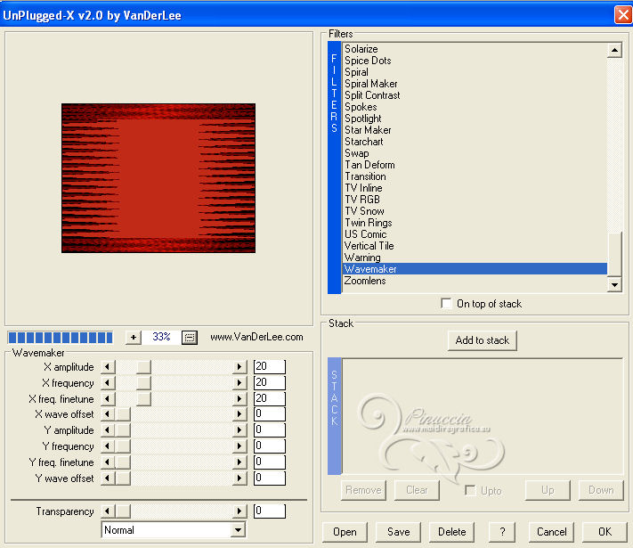This screenshot has height=548, width=633.
Task: Click the Open button
Action: (x=345, y=532)
